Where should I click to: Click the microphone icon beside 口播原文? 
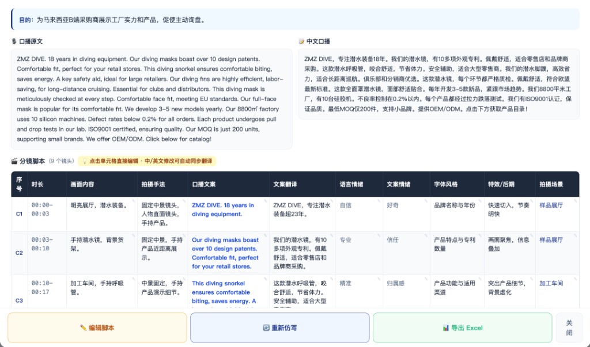coord(14,41)
